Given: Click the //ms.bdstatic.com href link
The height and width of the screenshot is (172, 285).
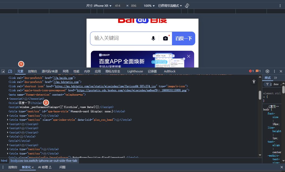Looking at the screenshot, I should 66,82.
